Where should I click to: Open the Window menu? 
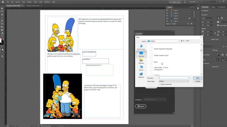(x=47, y=2)
